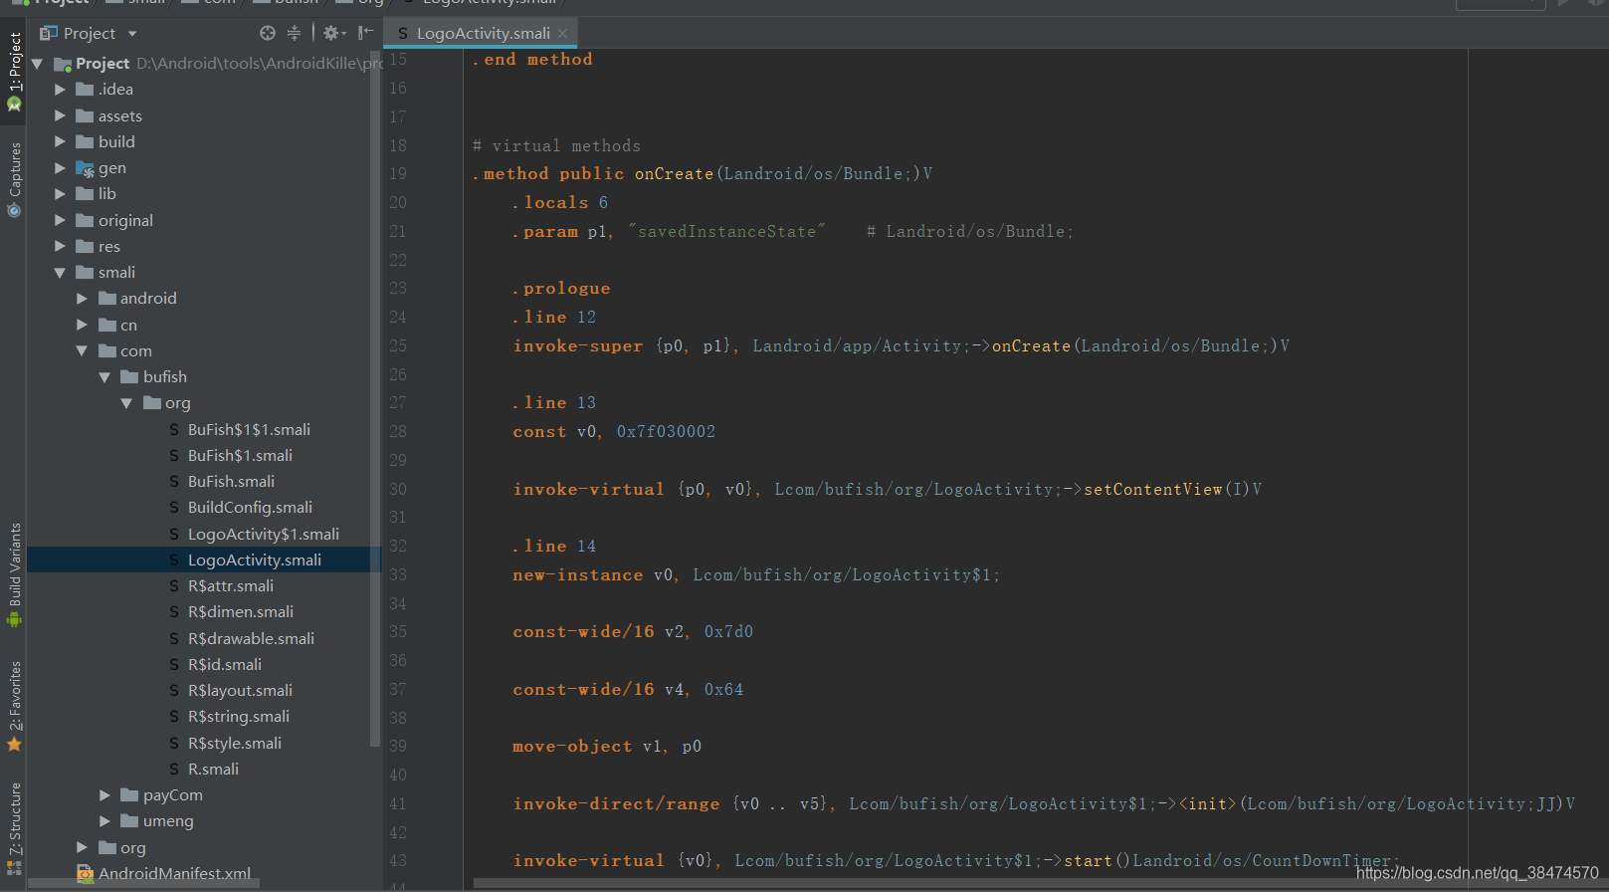Open LogoActivity$1.smali file
Screen dimensions: 1609x892
(263, 534)
